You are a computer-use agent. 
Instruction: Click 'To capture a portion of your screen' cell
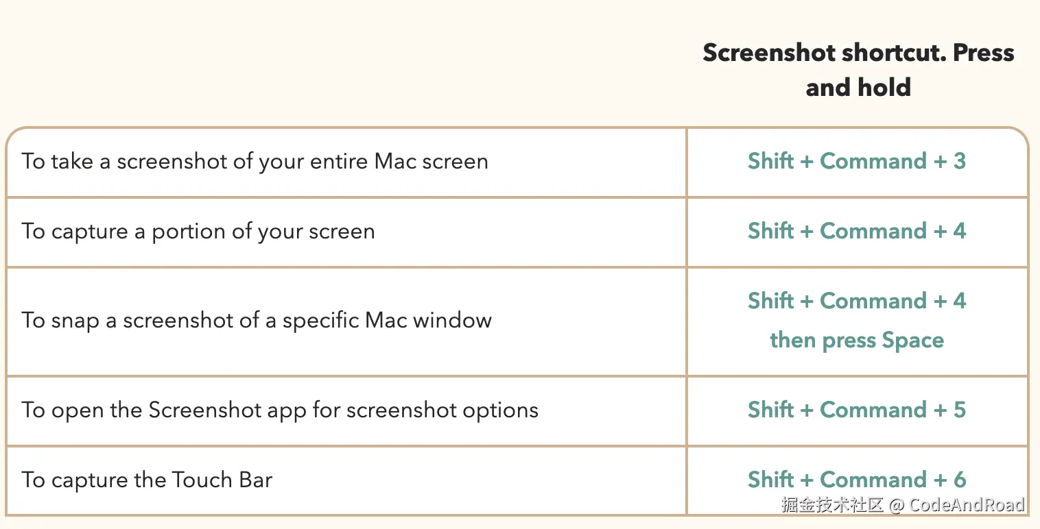pos(198,232)
